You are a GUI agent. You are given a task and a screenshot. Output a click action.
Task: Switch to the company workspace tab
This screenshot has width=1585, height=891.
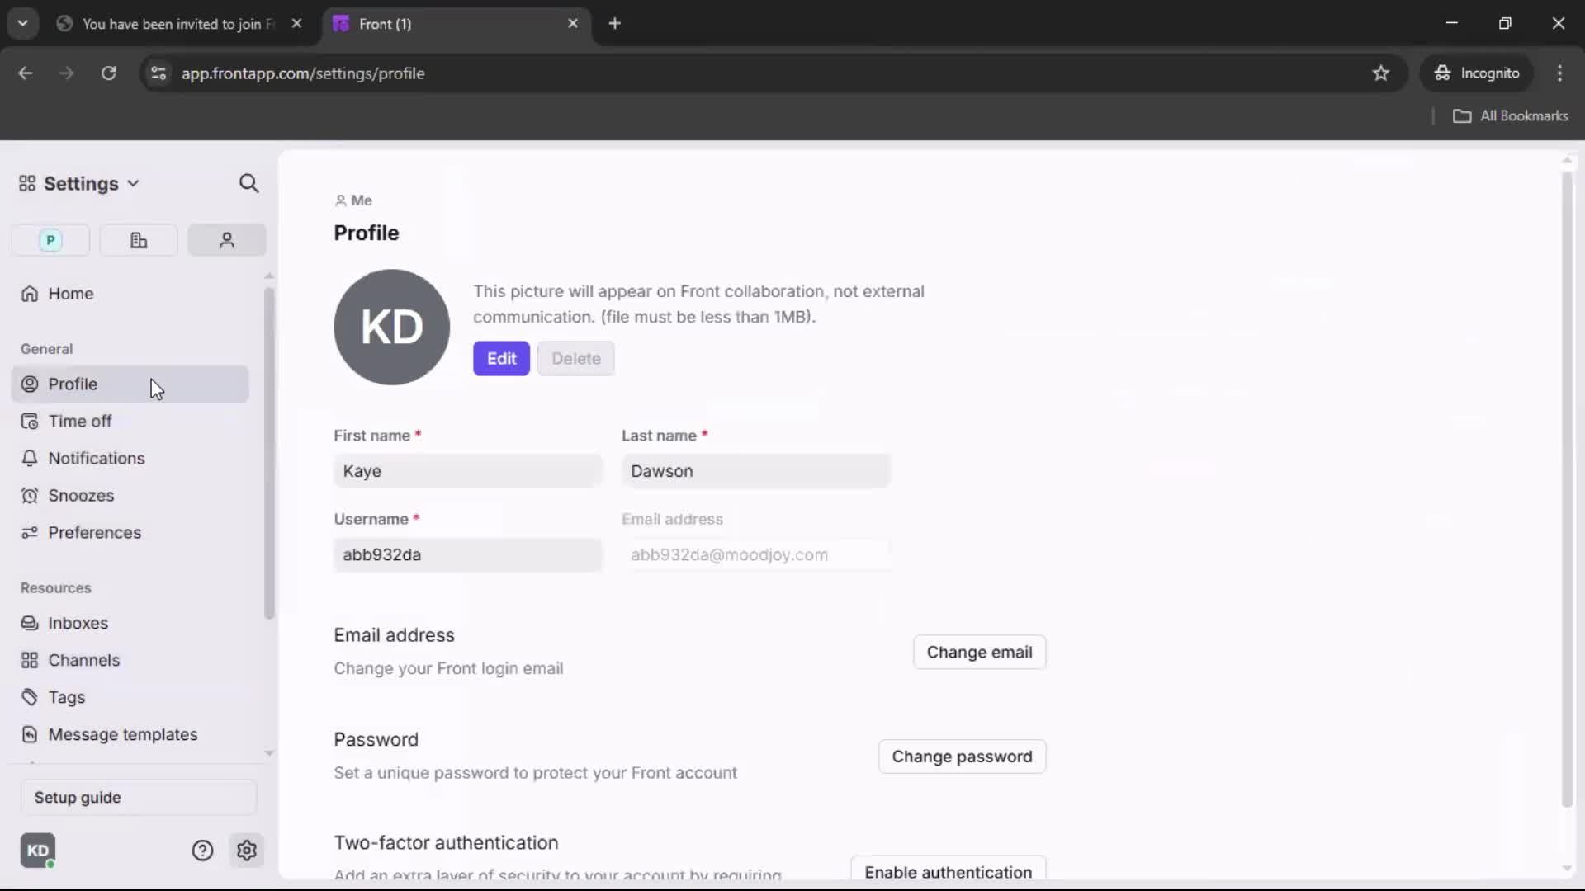(x=139, y=240)
